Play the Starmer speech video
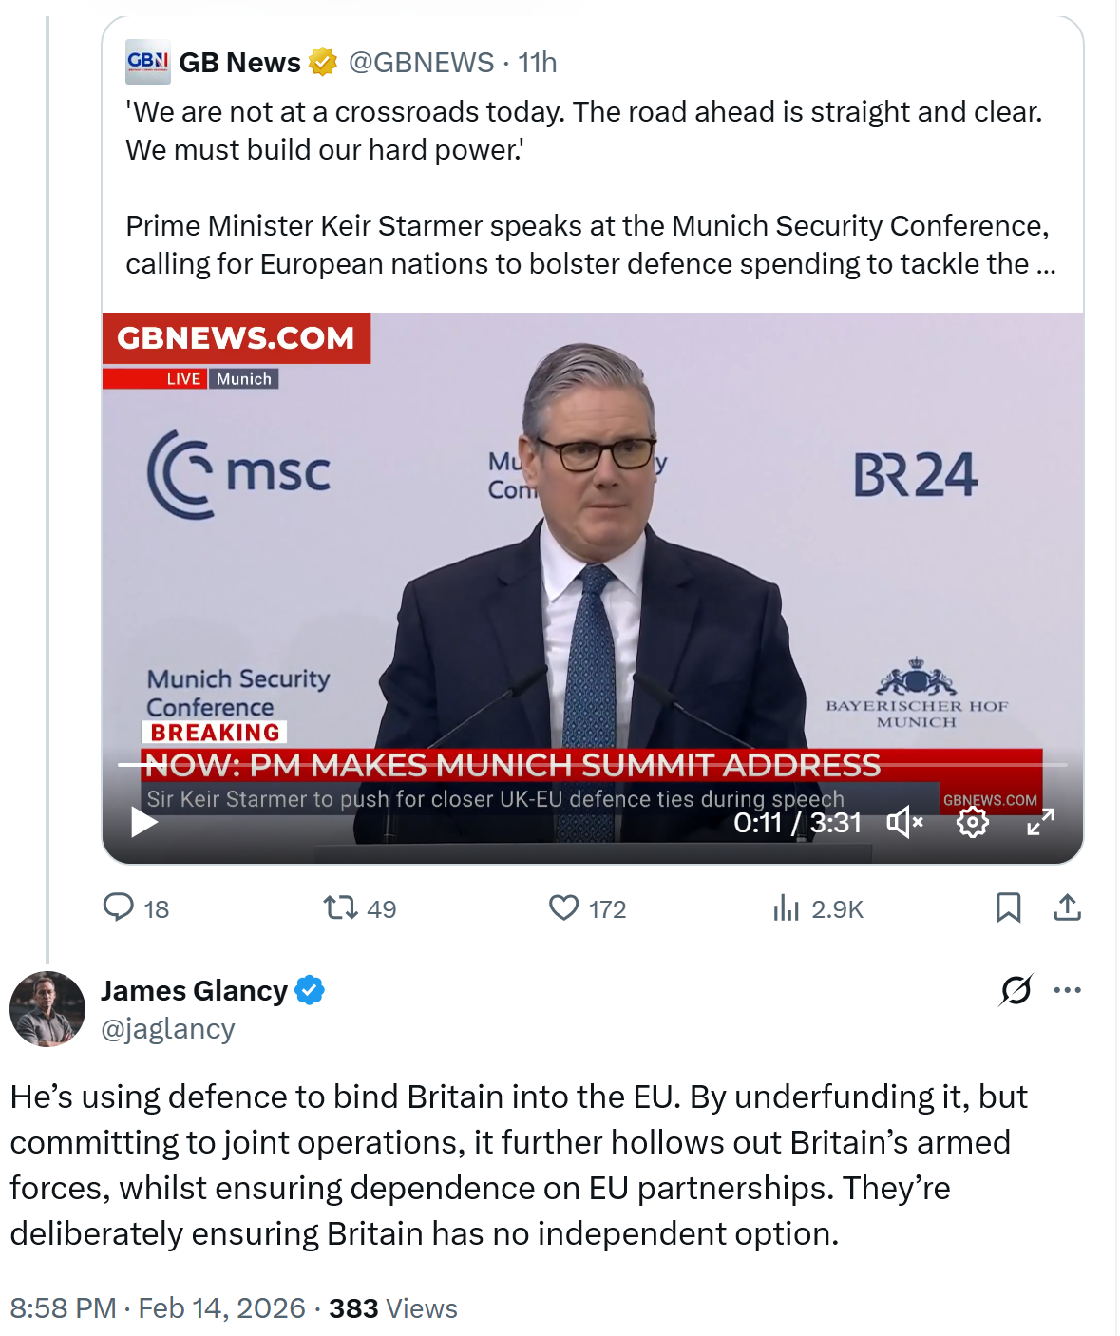Viewport: 1120px width, 1336px height. [x=144, y=822]
